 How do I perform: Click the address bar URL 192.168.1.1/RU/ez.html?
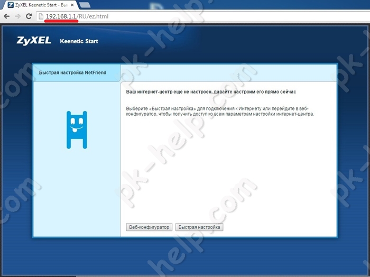click(x=77, y=16)
